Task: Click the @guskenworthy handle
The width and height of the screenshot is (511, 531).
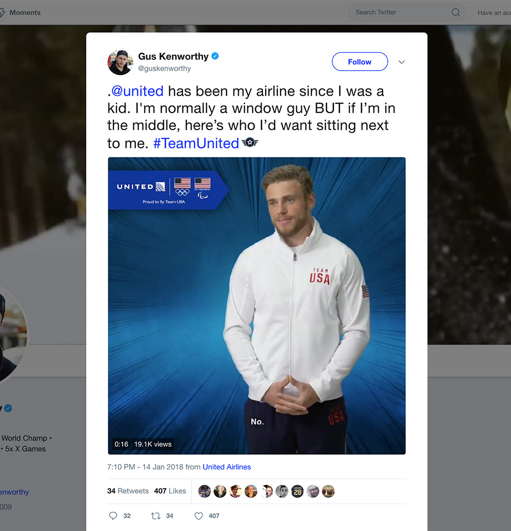Action: [x=164, y=69]
